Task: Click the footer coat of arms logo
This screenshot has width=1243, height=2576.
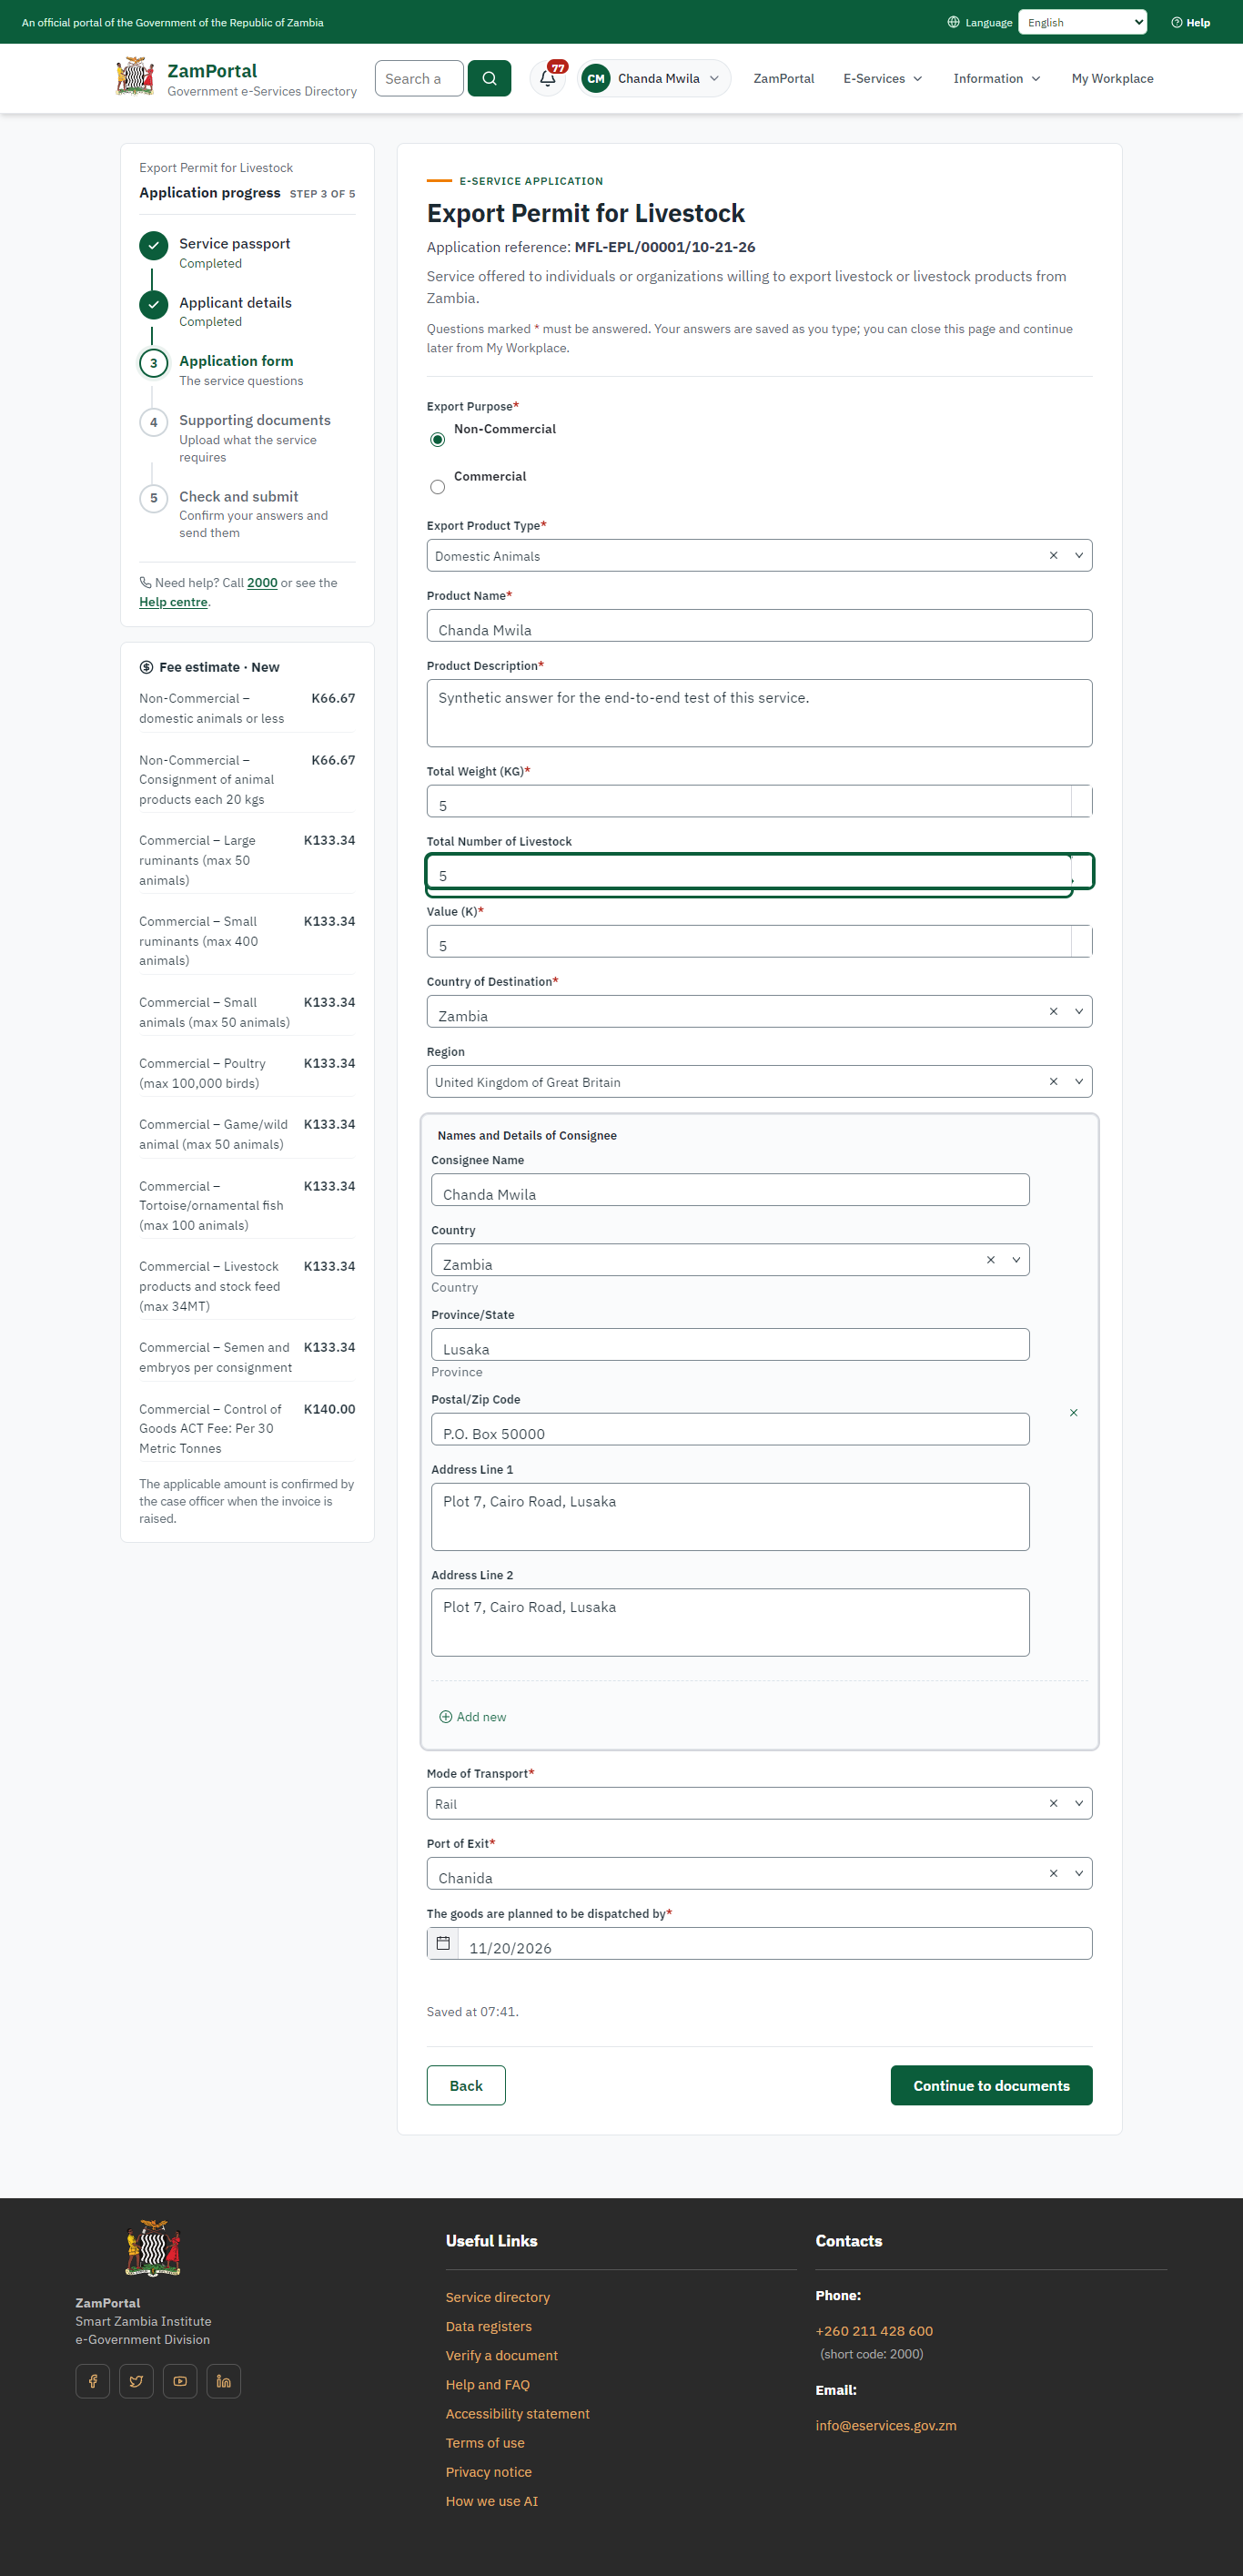Action: click(152, 2249)
